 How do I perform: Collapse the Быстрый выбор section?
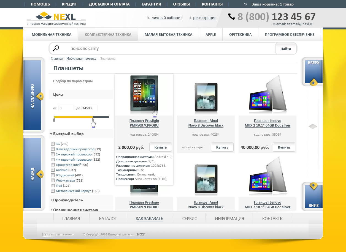pyautogui.click(x=81, y=134)
